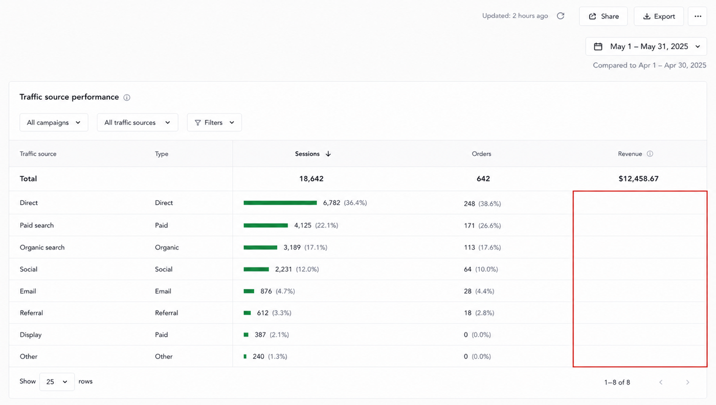Go to next page with right chevron
This screenshot has width=716, height=405.
click(688, 382)
